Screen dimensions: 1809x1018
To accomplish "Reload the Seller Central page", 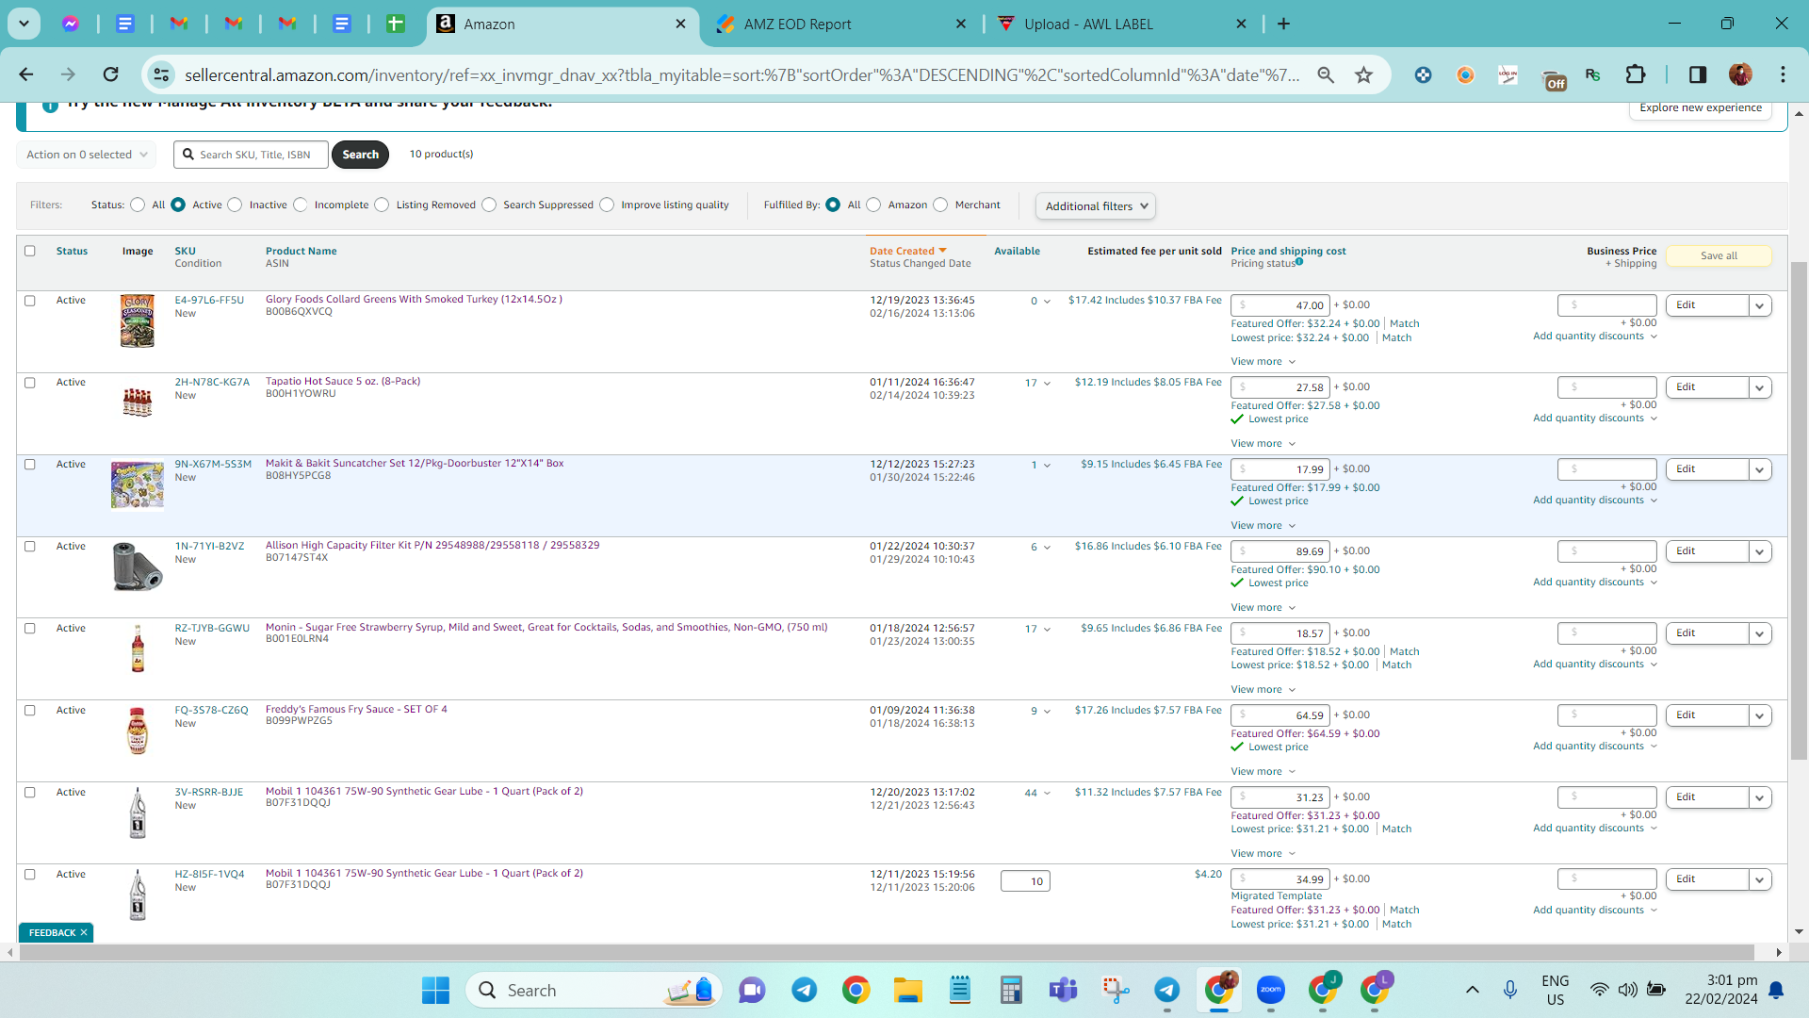I will [x=111, y=74].
